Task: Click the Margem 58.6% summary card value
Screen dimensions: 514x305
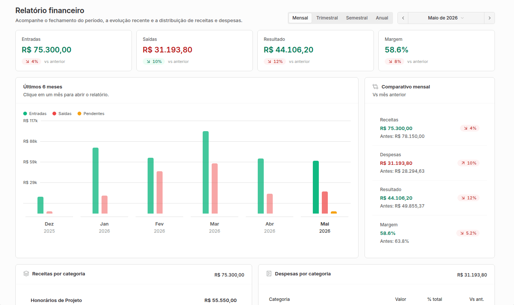Action: [x=396, y=50]
